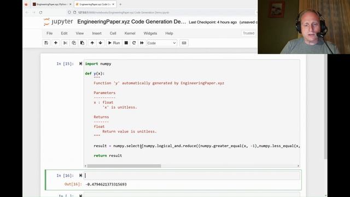Click the Out[16] value -0.4794621373315693

106,184
